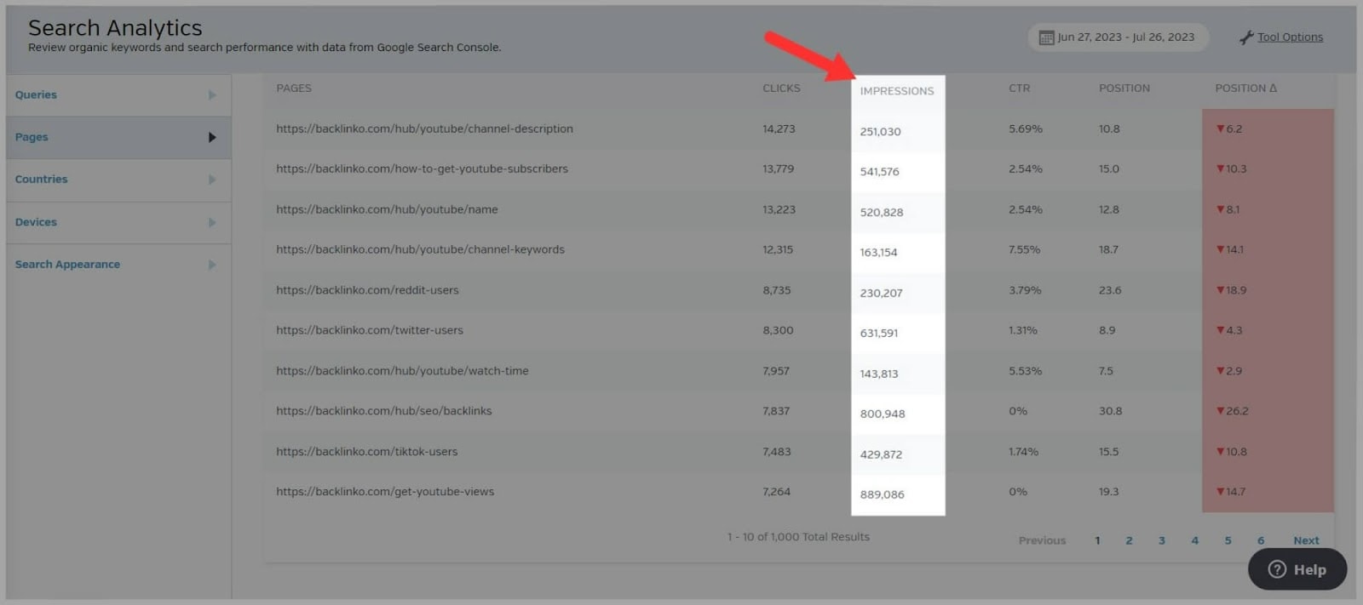Sort table by Clicks column
This screenshot has height=605, width=1363.
pos(780,88)
